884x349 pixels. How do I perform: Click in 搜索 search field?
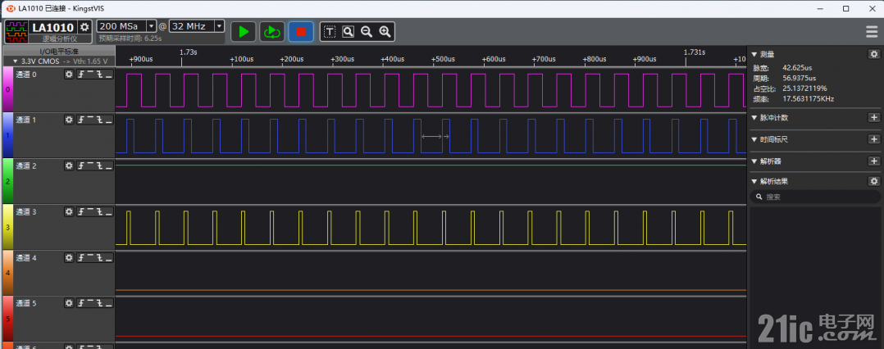[815, 197]
